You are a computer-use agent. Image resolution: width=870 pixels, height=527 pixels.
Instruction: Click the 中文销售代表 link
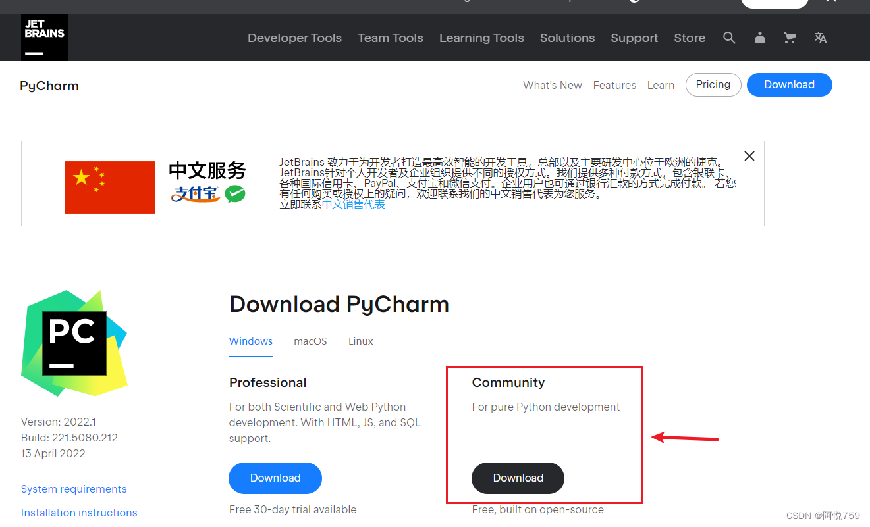pyautogui.click(x=354, y=205)
